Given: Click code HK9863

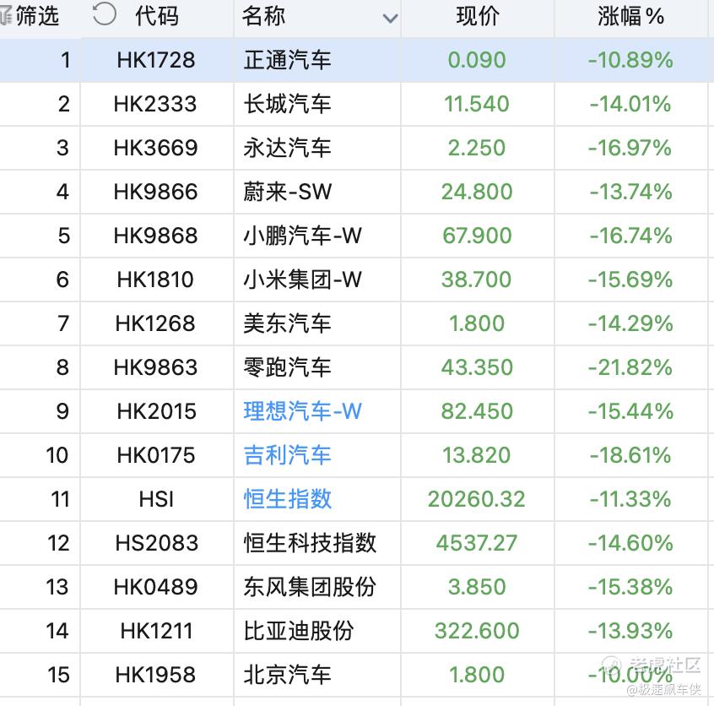Looking at the screenshot, I should 156,367.
